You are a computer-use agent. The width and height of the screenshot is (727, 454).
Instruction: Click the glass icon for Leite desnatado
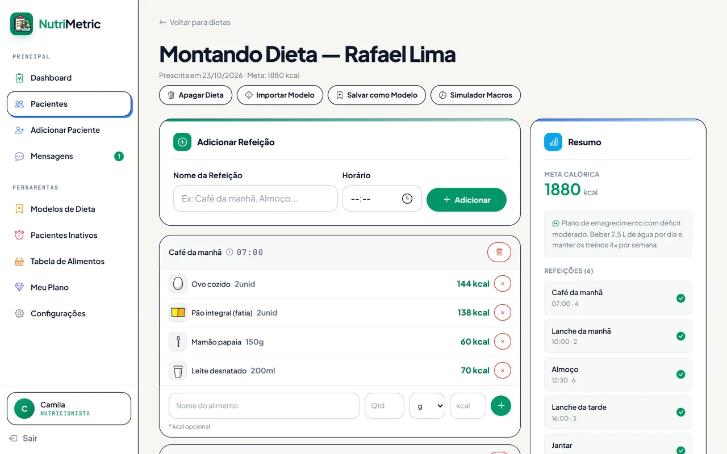click(178, 371)
